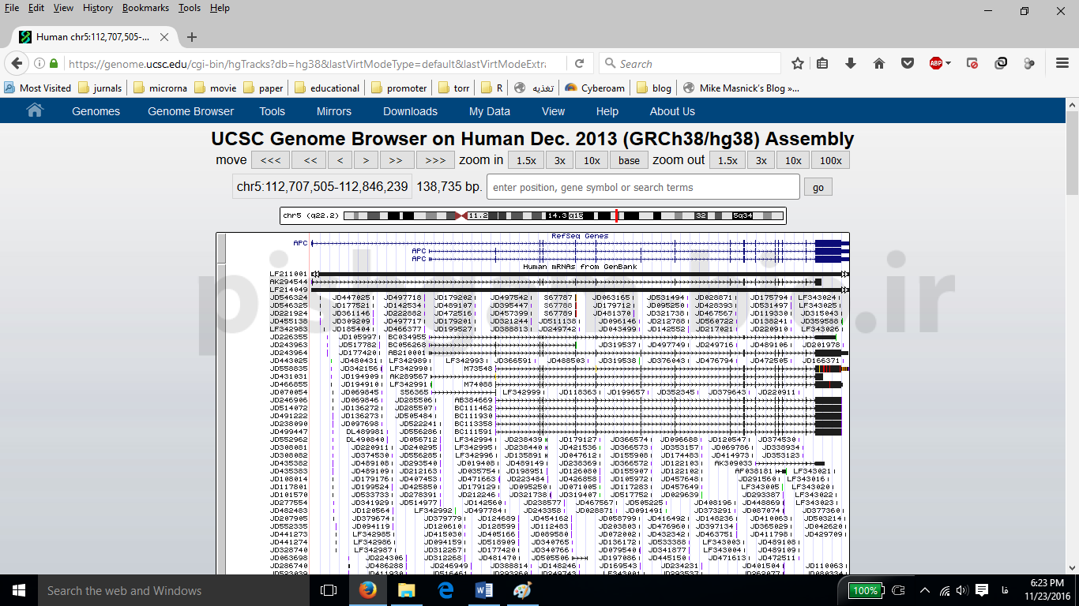The width and height of the screenshot is (1079, 606).
Task: Show hidden system tray icons
Action: point(924,590)
